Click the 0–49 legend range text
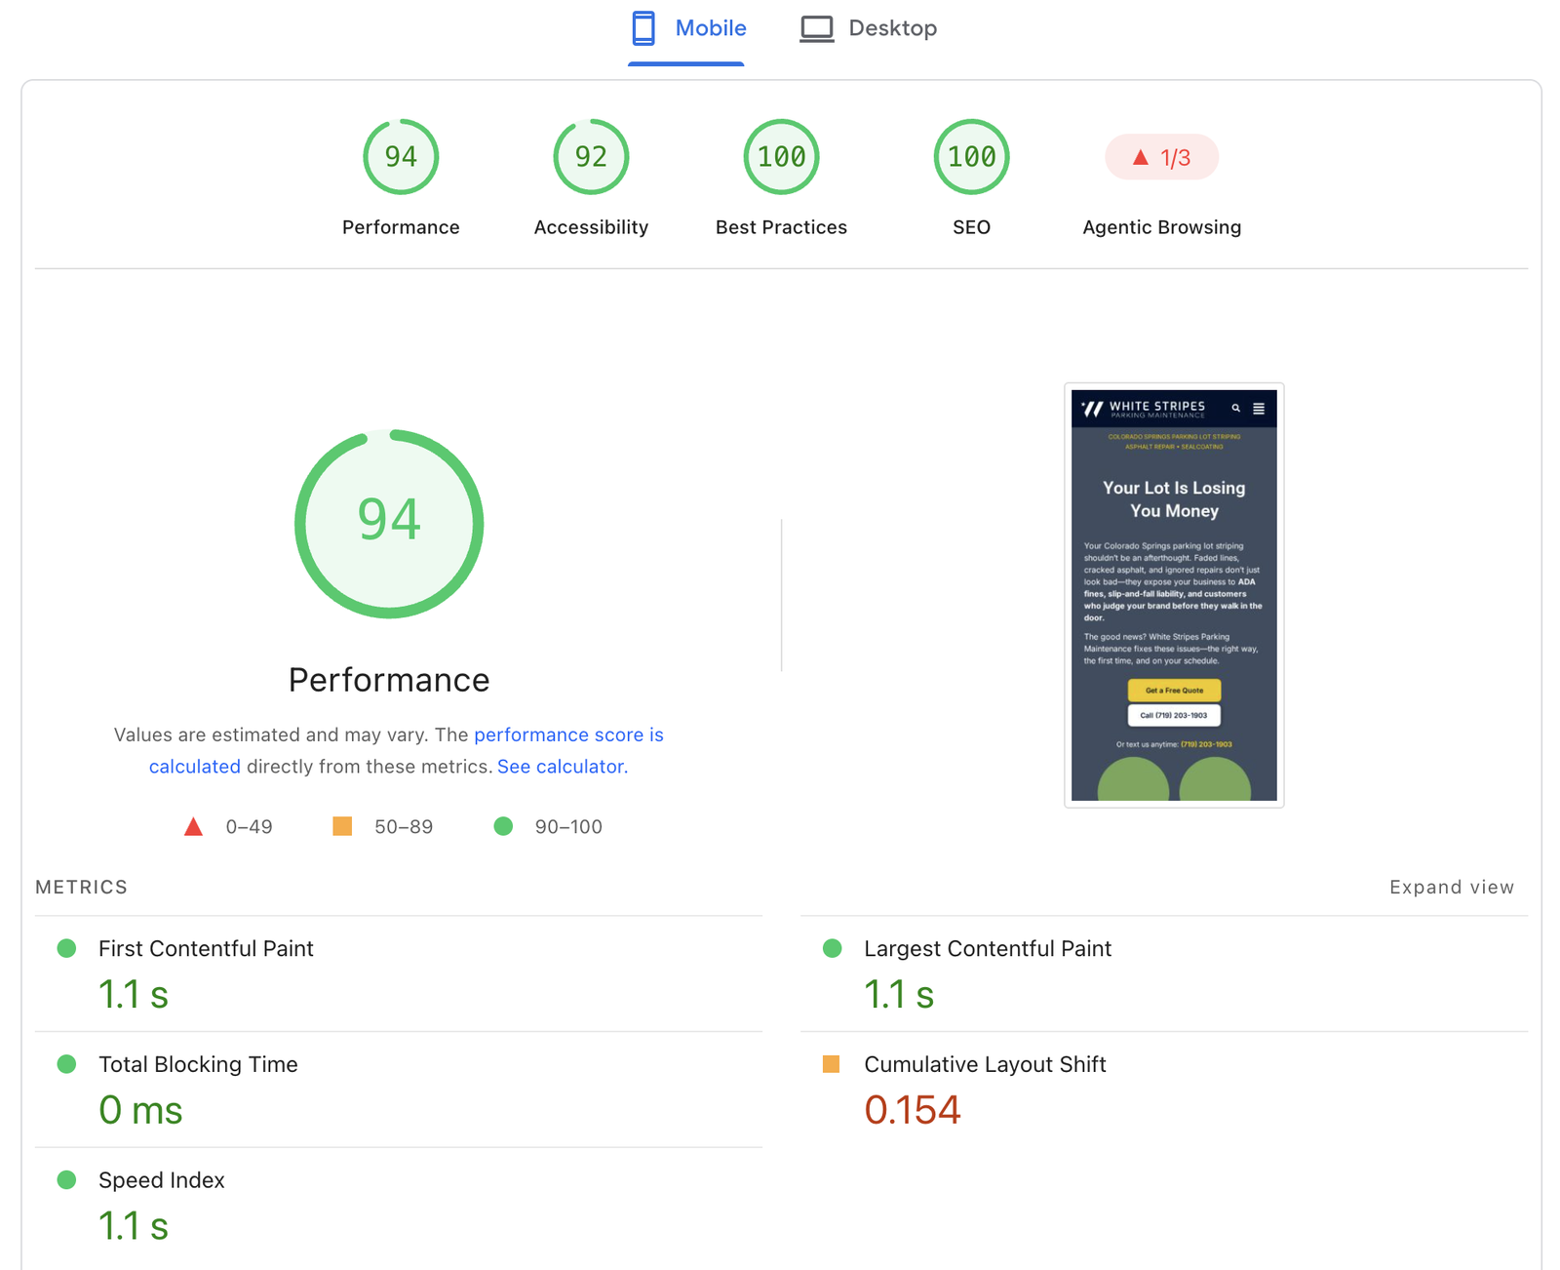1560x1270 pixels. point(249,827)
